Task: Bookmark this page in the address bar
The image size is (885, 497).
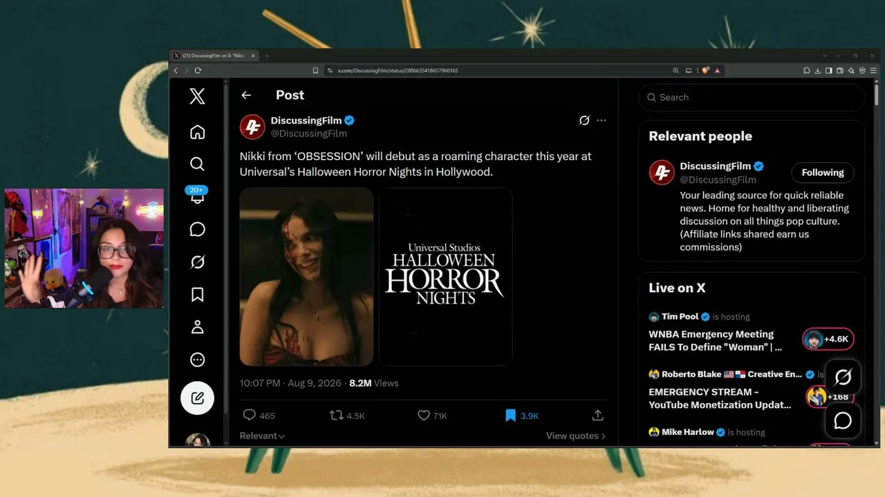Action: [x=315, y=70]
